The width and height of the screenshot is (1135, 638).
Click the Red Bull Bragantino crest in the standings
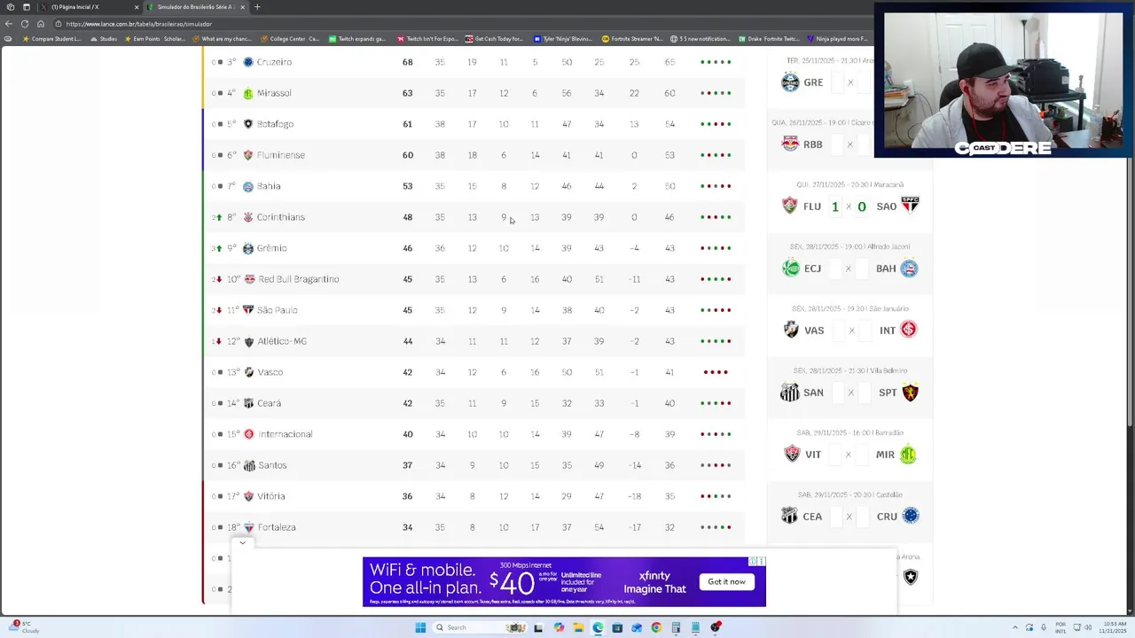click(x=250, y=279)
